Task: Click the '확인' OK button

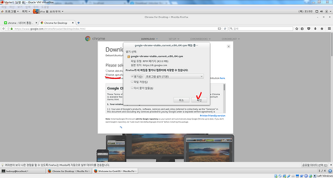Action: click(199, 100)
